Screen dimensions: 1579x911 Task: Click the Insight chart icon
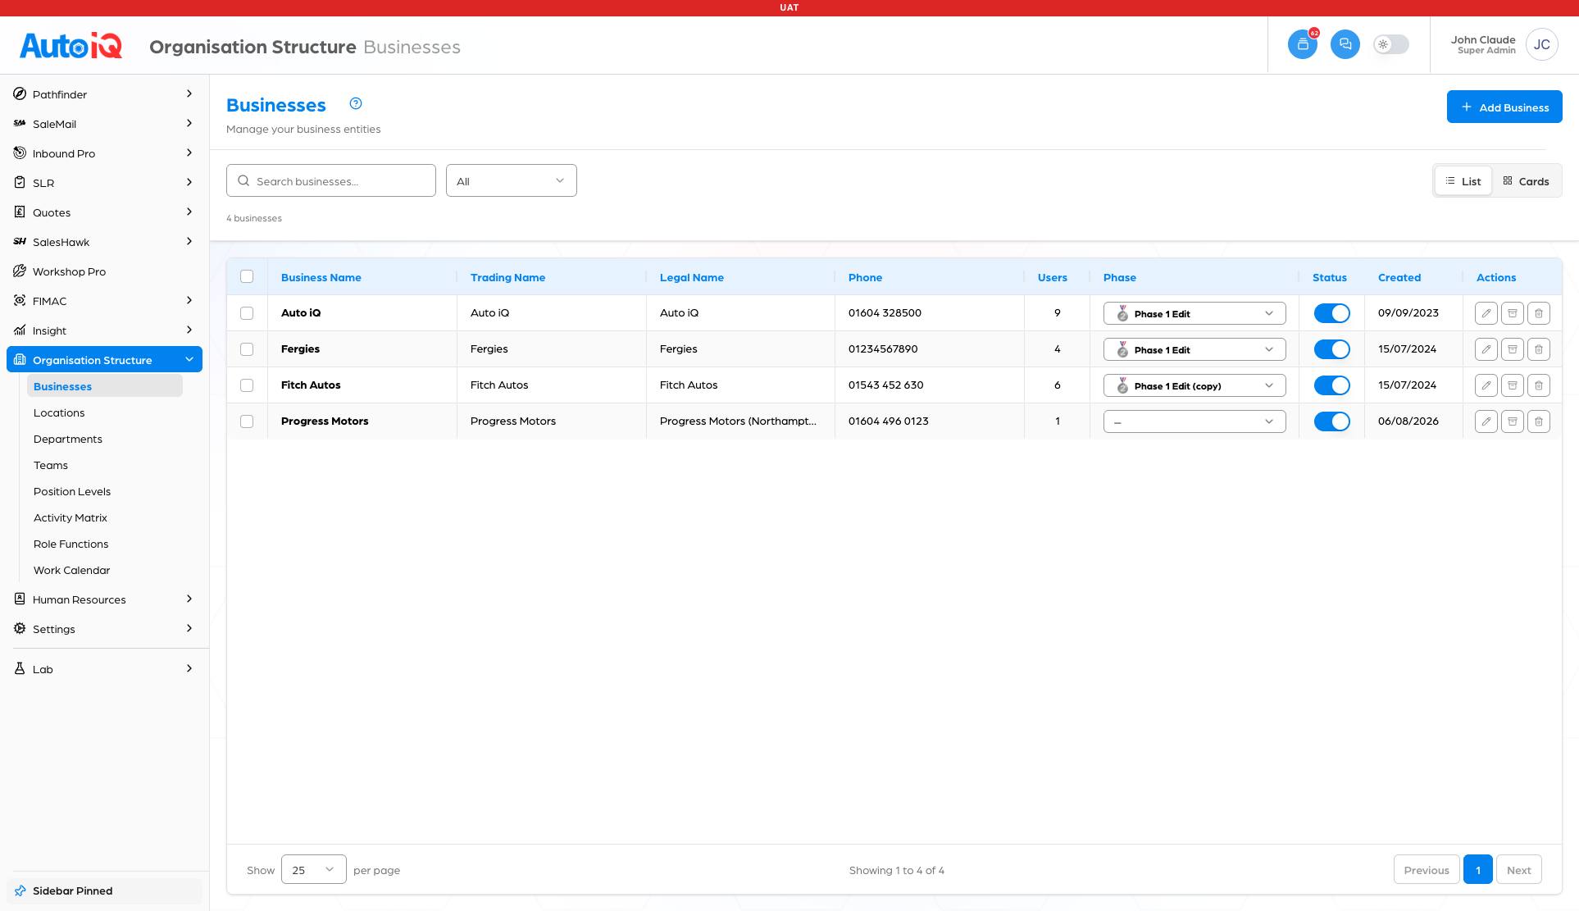click(20, 330)
